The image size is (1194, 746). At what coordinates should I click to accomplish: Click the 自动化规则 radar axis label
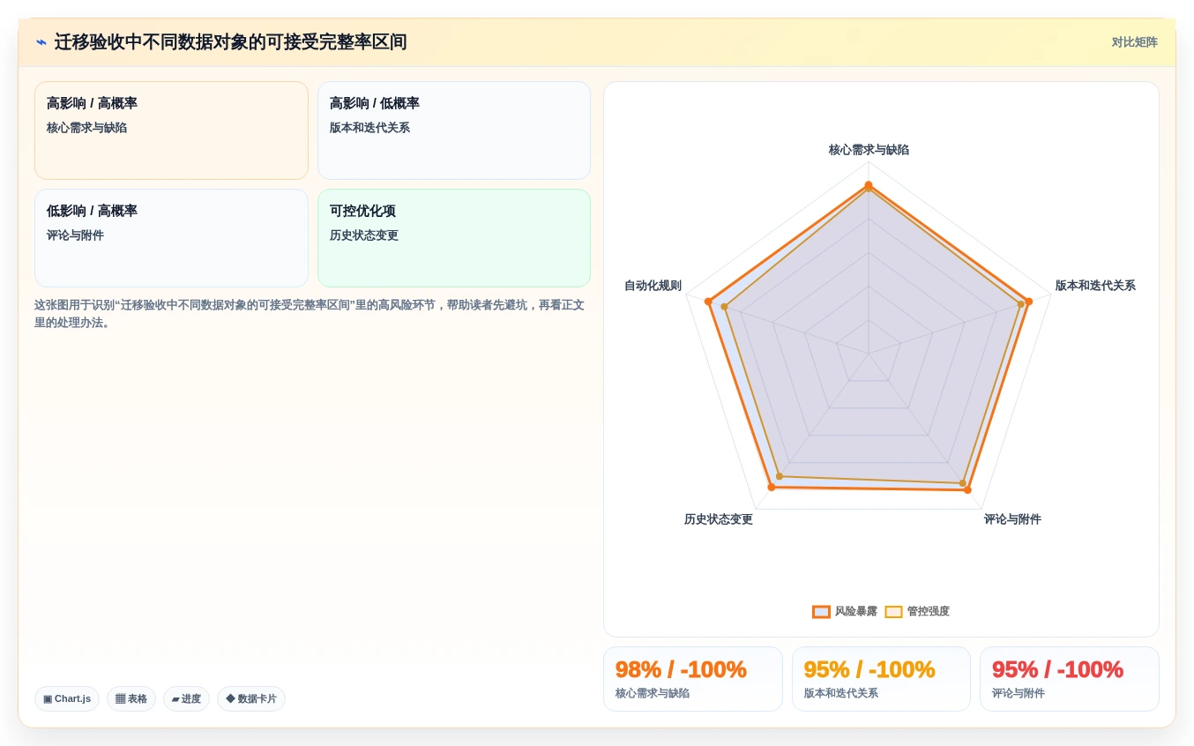pyautogui.click(x=653, y=286)
